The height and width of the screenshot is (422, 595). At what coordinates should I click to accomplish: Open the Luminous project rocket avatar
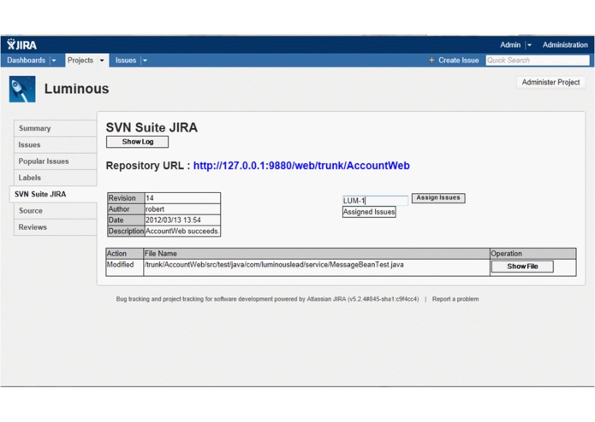pyautogui.click(x=22, y=90)
